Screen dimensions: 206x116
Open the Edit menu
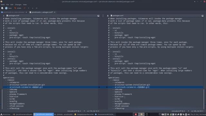point(12,5)
